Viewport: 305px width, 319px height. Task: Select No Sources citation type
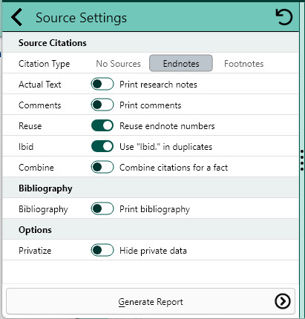tap(118, 64)
